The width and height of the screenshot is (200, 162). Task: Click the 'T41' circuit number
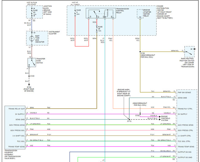click(153, 91)
